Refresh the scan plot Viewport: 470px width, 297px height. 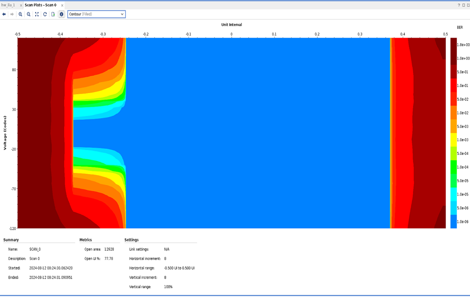click(45, 14)
